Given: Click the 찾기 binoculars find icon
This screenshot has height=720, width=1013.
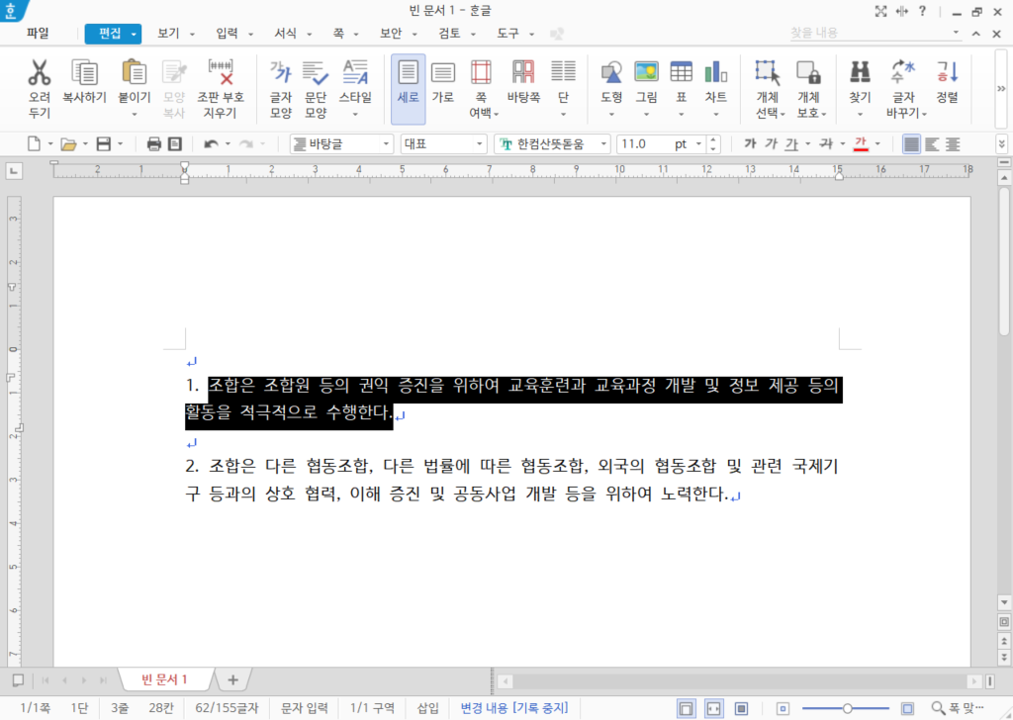Looking at the screenshot, I should tap(860, 73).
